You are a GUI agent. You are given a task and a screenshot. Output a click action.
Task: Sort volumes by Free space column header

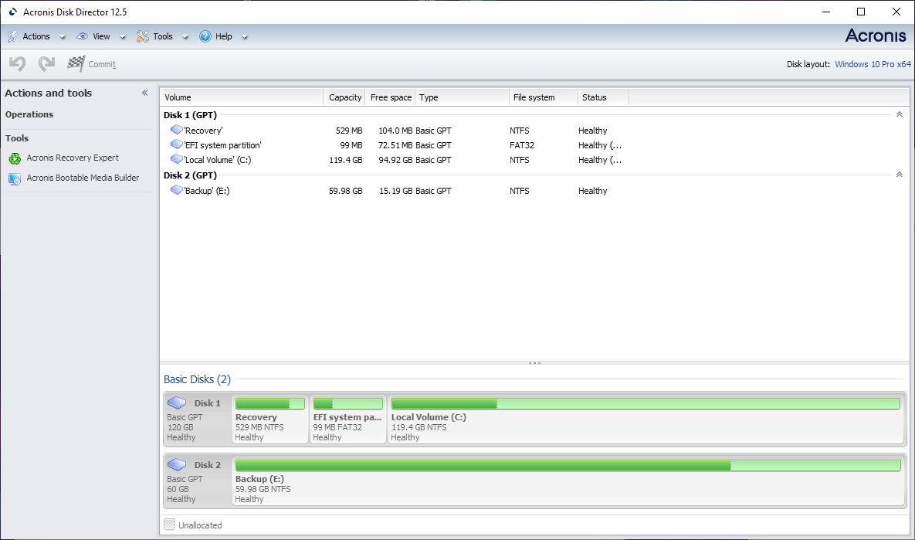(x=390, y=97)
